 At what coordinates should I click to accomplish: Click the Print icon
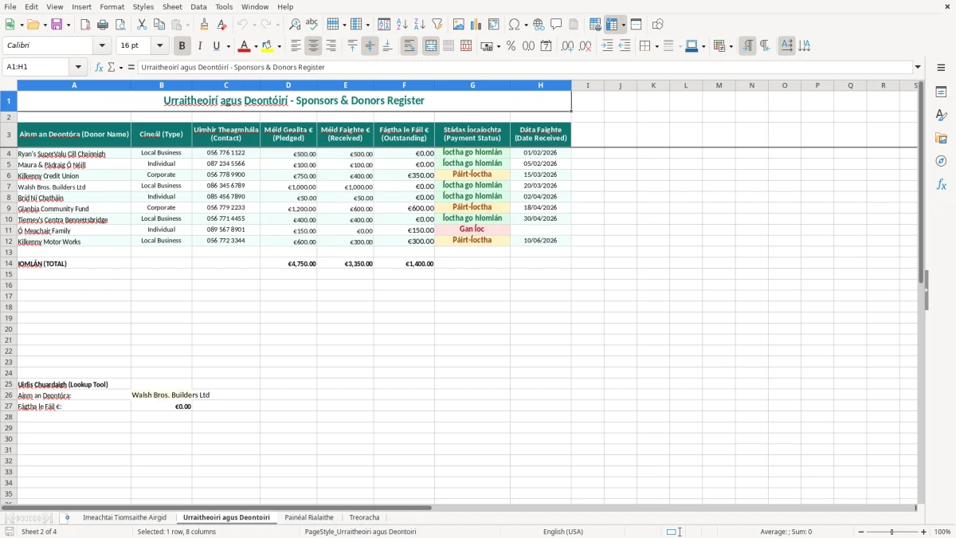pyautogui.click(x=103, y=25)
